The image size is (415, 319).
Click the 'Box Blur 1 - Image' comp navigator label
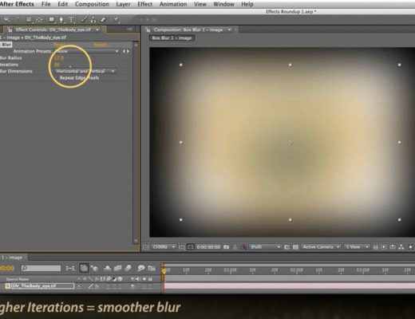[x=172, y=38]
